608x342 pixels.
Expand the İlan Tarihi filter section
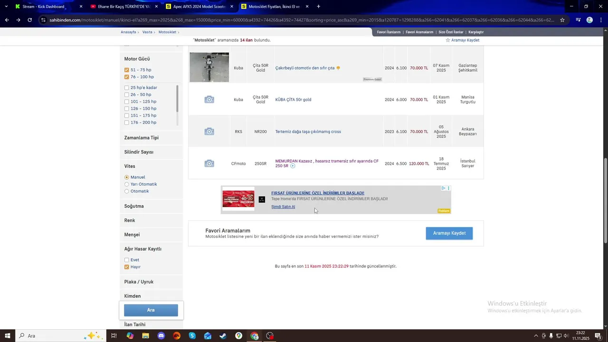pos(135,324)
